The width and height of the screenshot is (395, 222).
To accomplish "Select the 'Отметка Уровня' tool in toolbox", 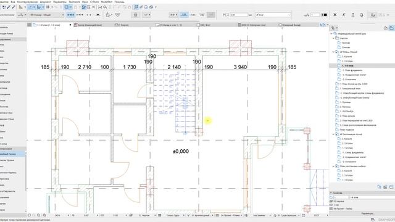I will coord(12,160).
